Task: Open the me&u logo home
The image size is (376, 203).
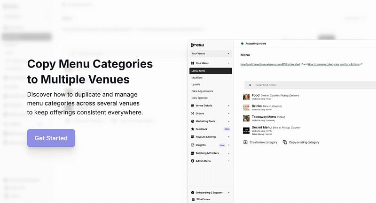Action: pos(197,45)
